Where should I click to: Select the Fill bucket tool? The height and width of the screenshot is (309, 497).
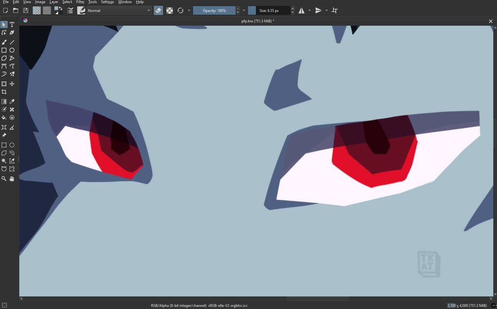click(4, 117)
